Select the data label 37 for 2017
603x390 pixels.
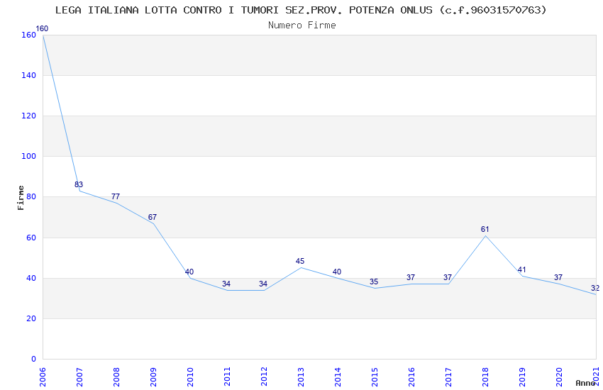point(448,277)
